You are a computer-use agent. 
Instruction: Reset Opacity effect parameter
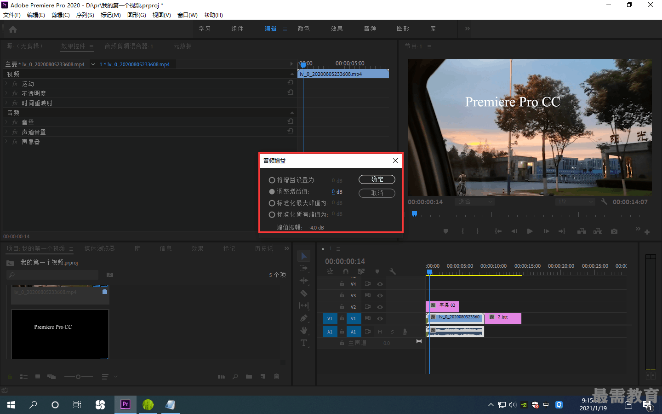(291, 92)
